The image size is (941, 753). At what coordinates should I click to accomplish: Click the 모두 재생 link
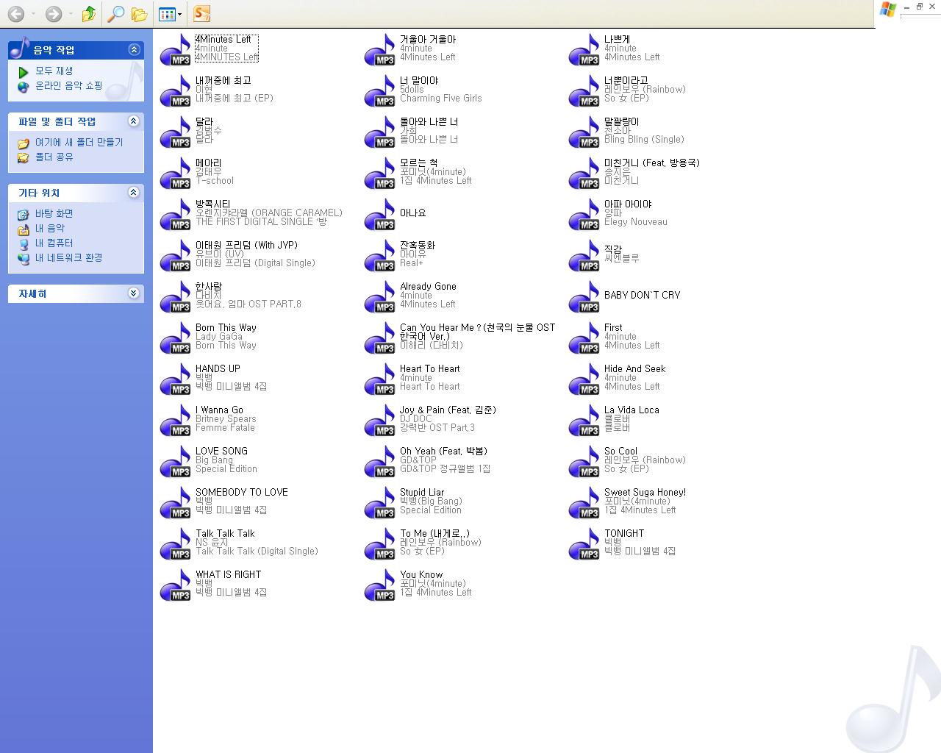(54, 71)
